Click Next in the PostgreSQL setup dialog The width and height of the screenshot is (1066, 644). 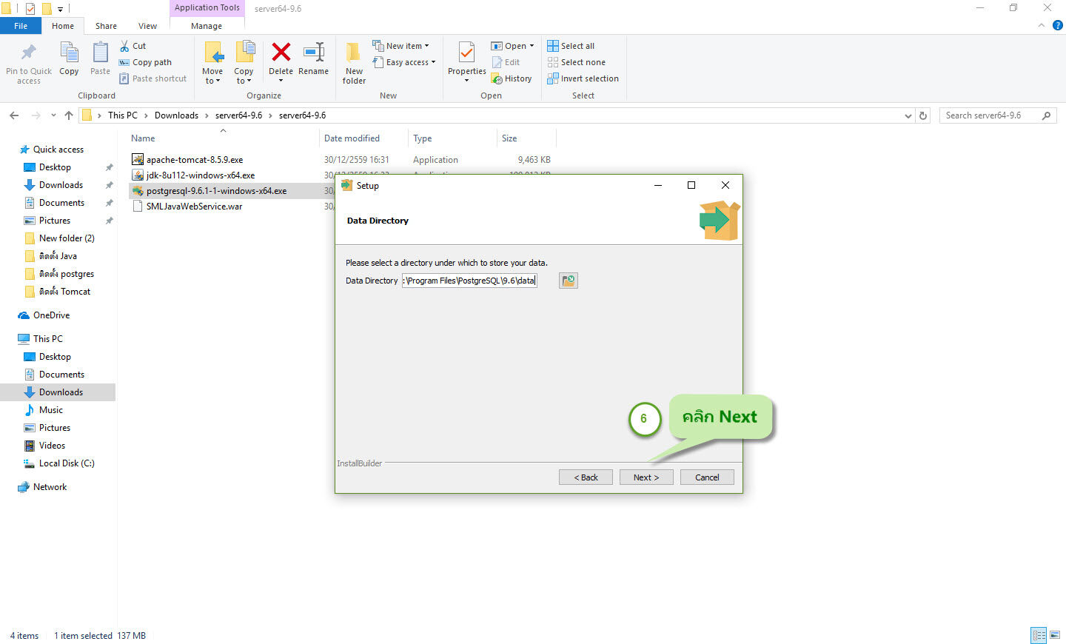[646, 477]
